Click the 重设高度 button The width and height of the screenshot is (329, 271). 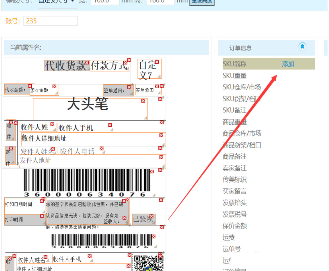click(202, 1)
